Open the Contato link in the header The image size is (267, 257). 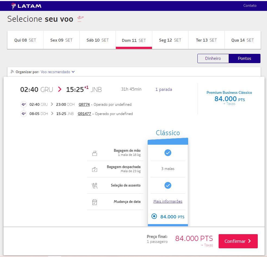pos(250,5)
